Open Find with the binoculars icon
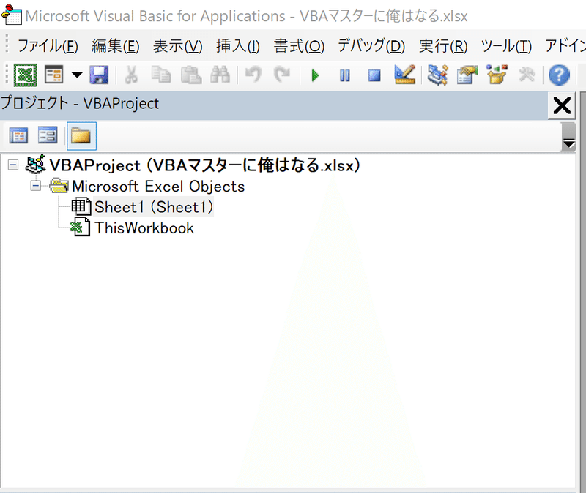The width and height of the screenshot is (586, 493). point(220,75)
